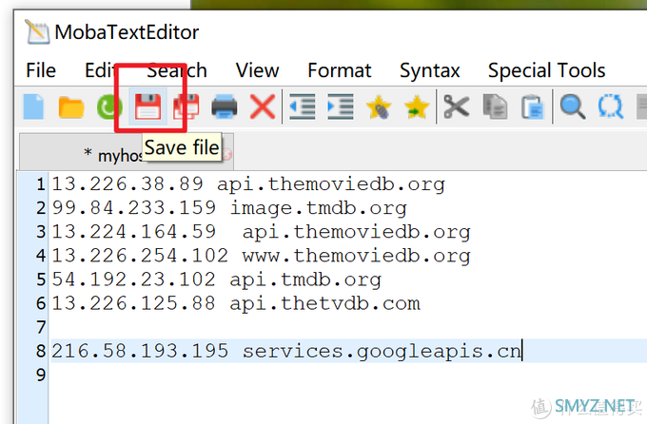Open the View menu
This screenshot has height=424, width=647.
[x=257, y=70]
